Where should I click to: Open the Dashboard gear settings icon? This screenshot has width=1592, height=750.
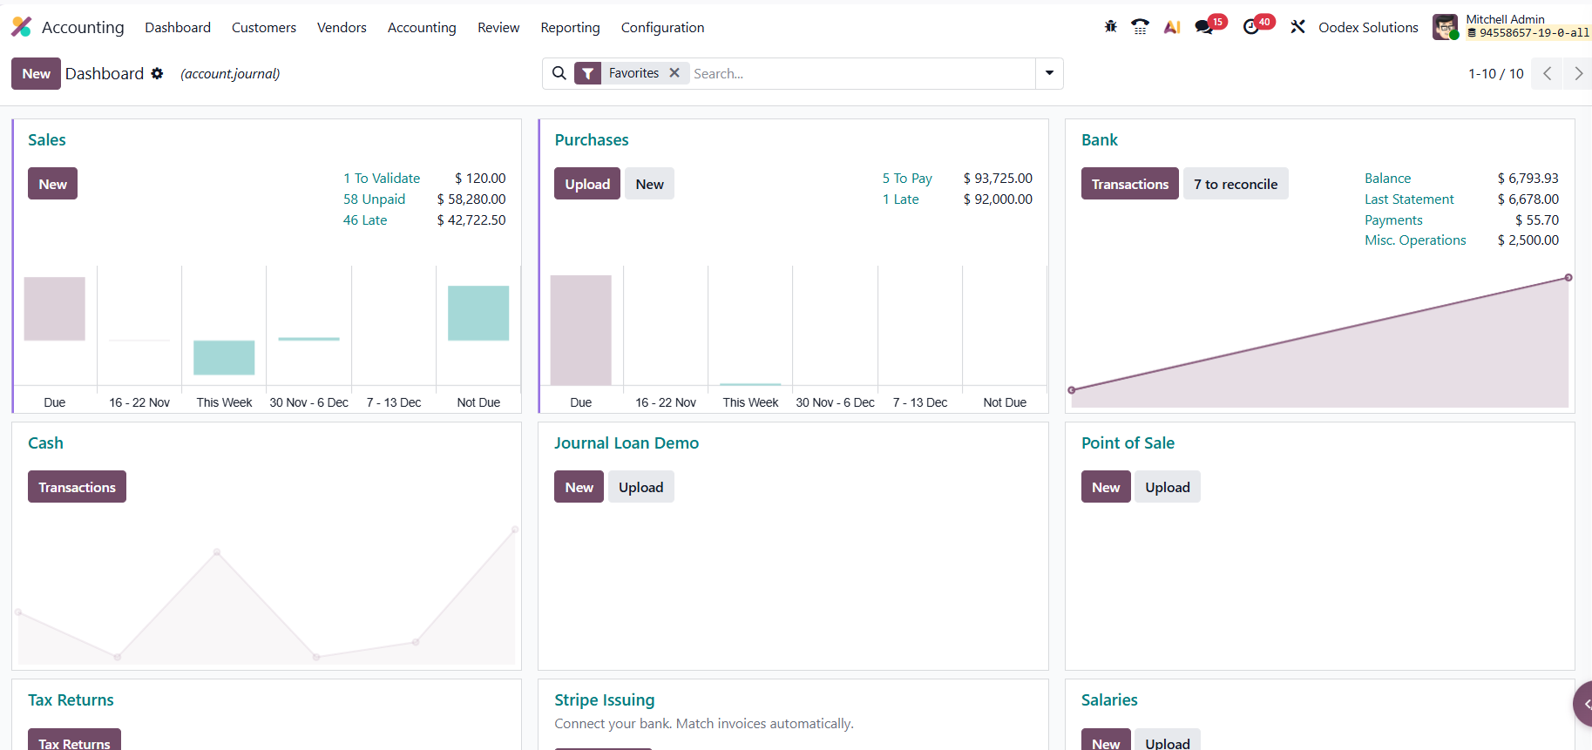click(157, 74)
